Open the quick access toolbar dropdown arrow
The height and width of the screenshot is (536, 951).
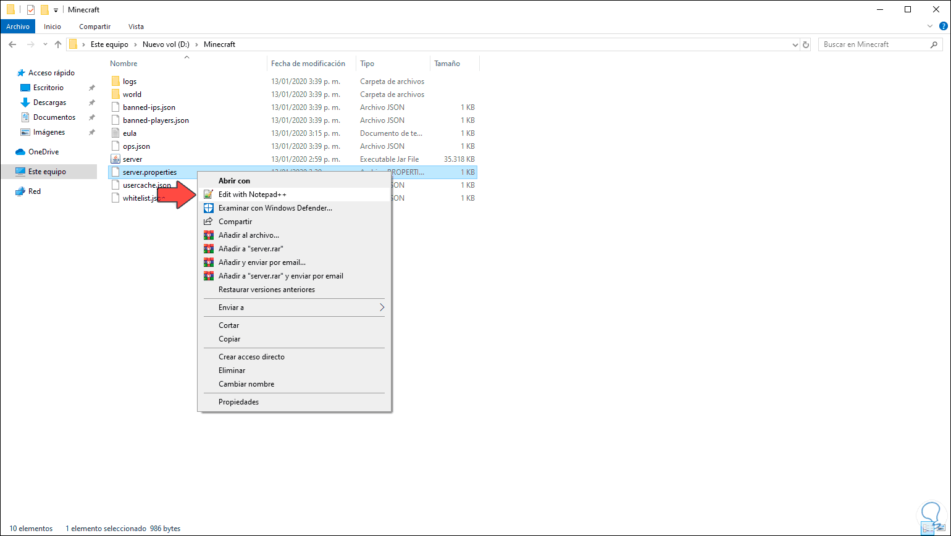tap(56, 10)
